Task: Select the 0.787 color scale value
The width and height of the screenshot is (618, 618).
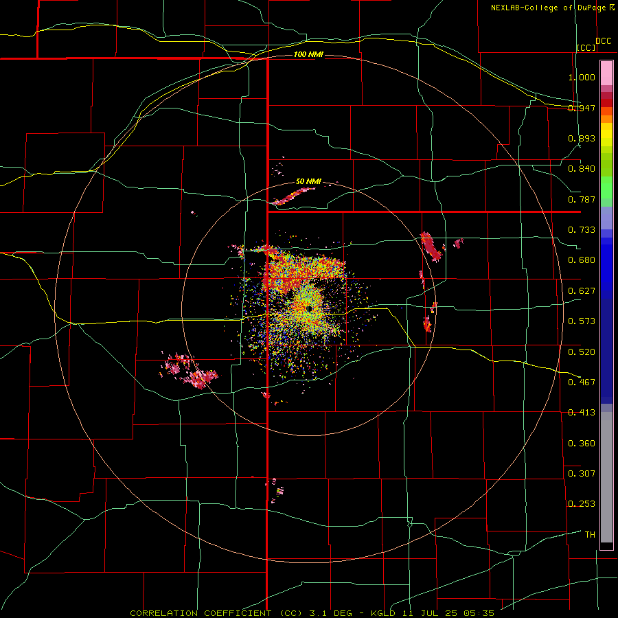Action: pos(582,199)
